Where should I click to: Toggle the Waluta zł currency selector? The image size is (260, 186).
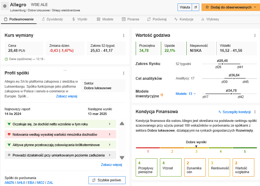188,7
